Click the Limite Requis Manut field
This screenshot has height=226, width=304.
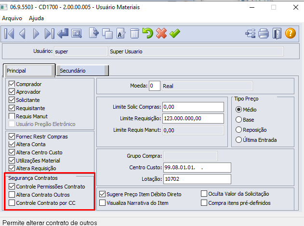click(193, 130)
